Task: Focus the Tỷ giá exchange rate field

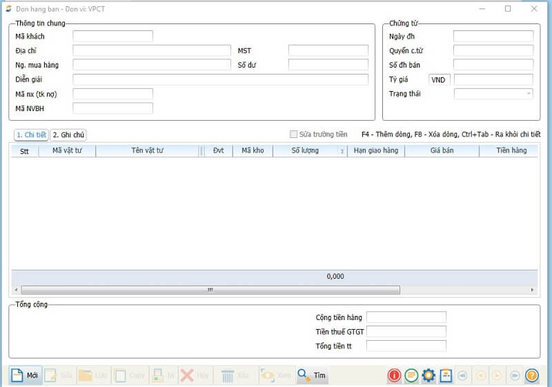Action: point(493,79)
